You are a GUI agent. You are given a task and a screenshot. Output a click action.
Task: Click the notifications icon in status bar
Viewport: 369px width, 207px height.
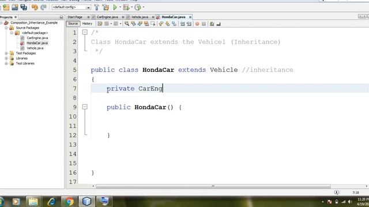click(337, 193)
